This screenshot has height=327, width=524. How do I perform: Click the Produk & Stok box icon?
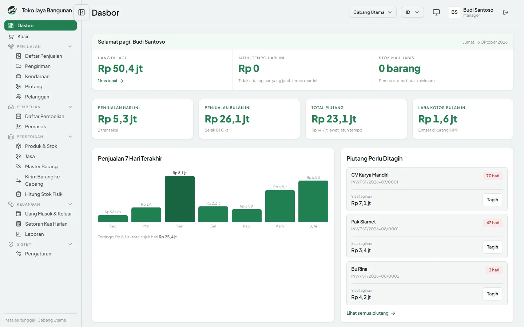[x=19, y=146]
